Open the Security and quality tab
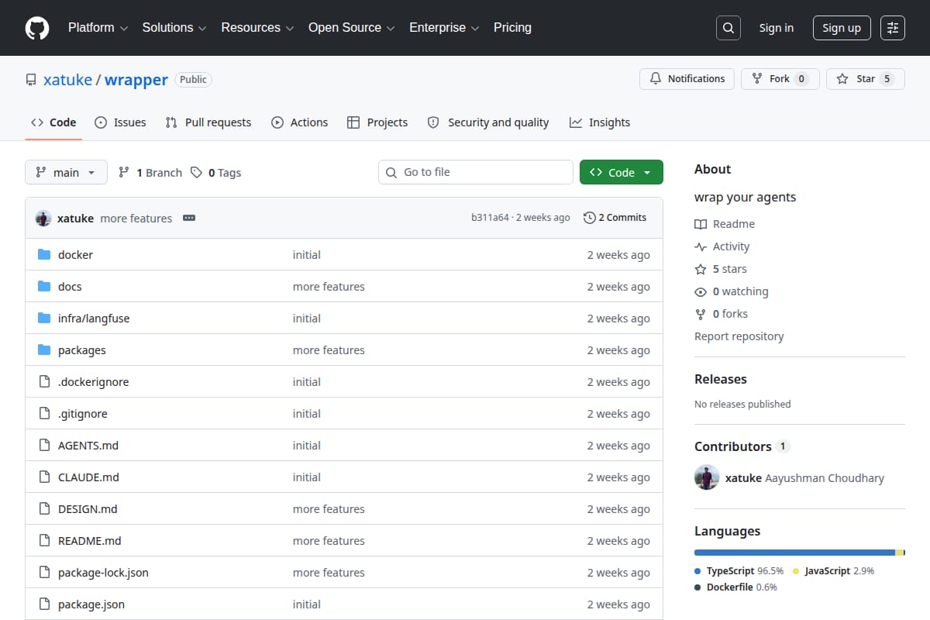 (x=488, y=122)
